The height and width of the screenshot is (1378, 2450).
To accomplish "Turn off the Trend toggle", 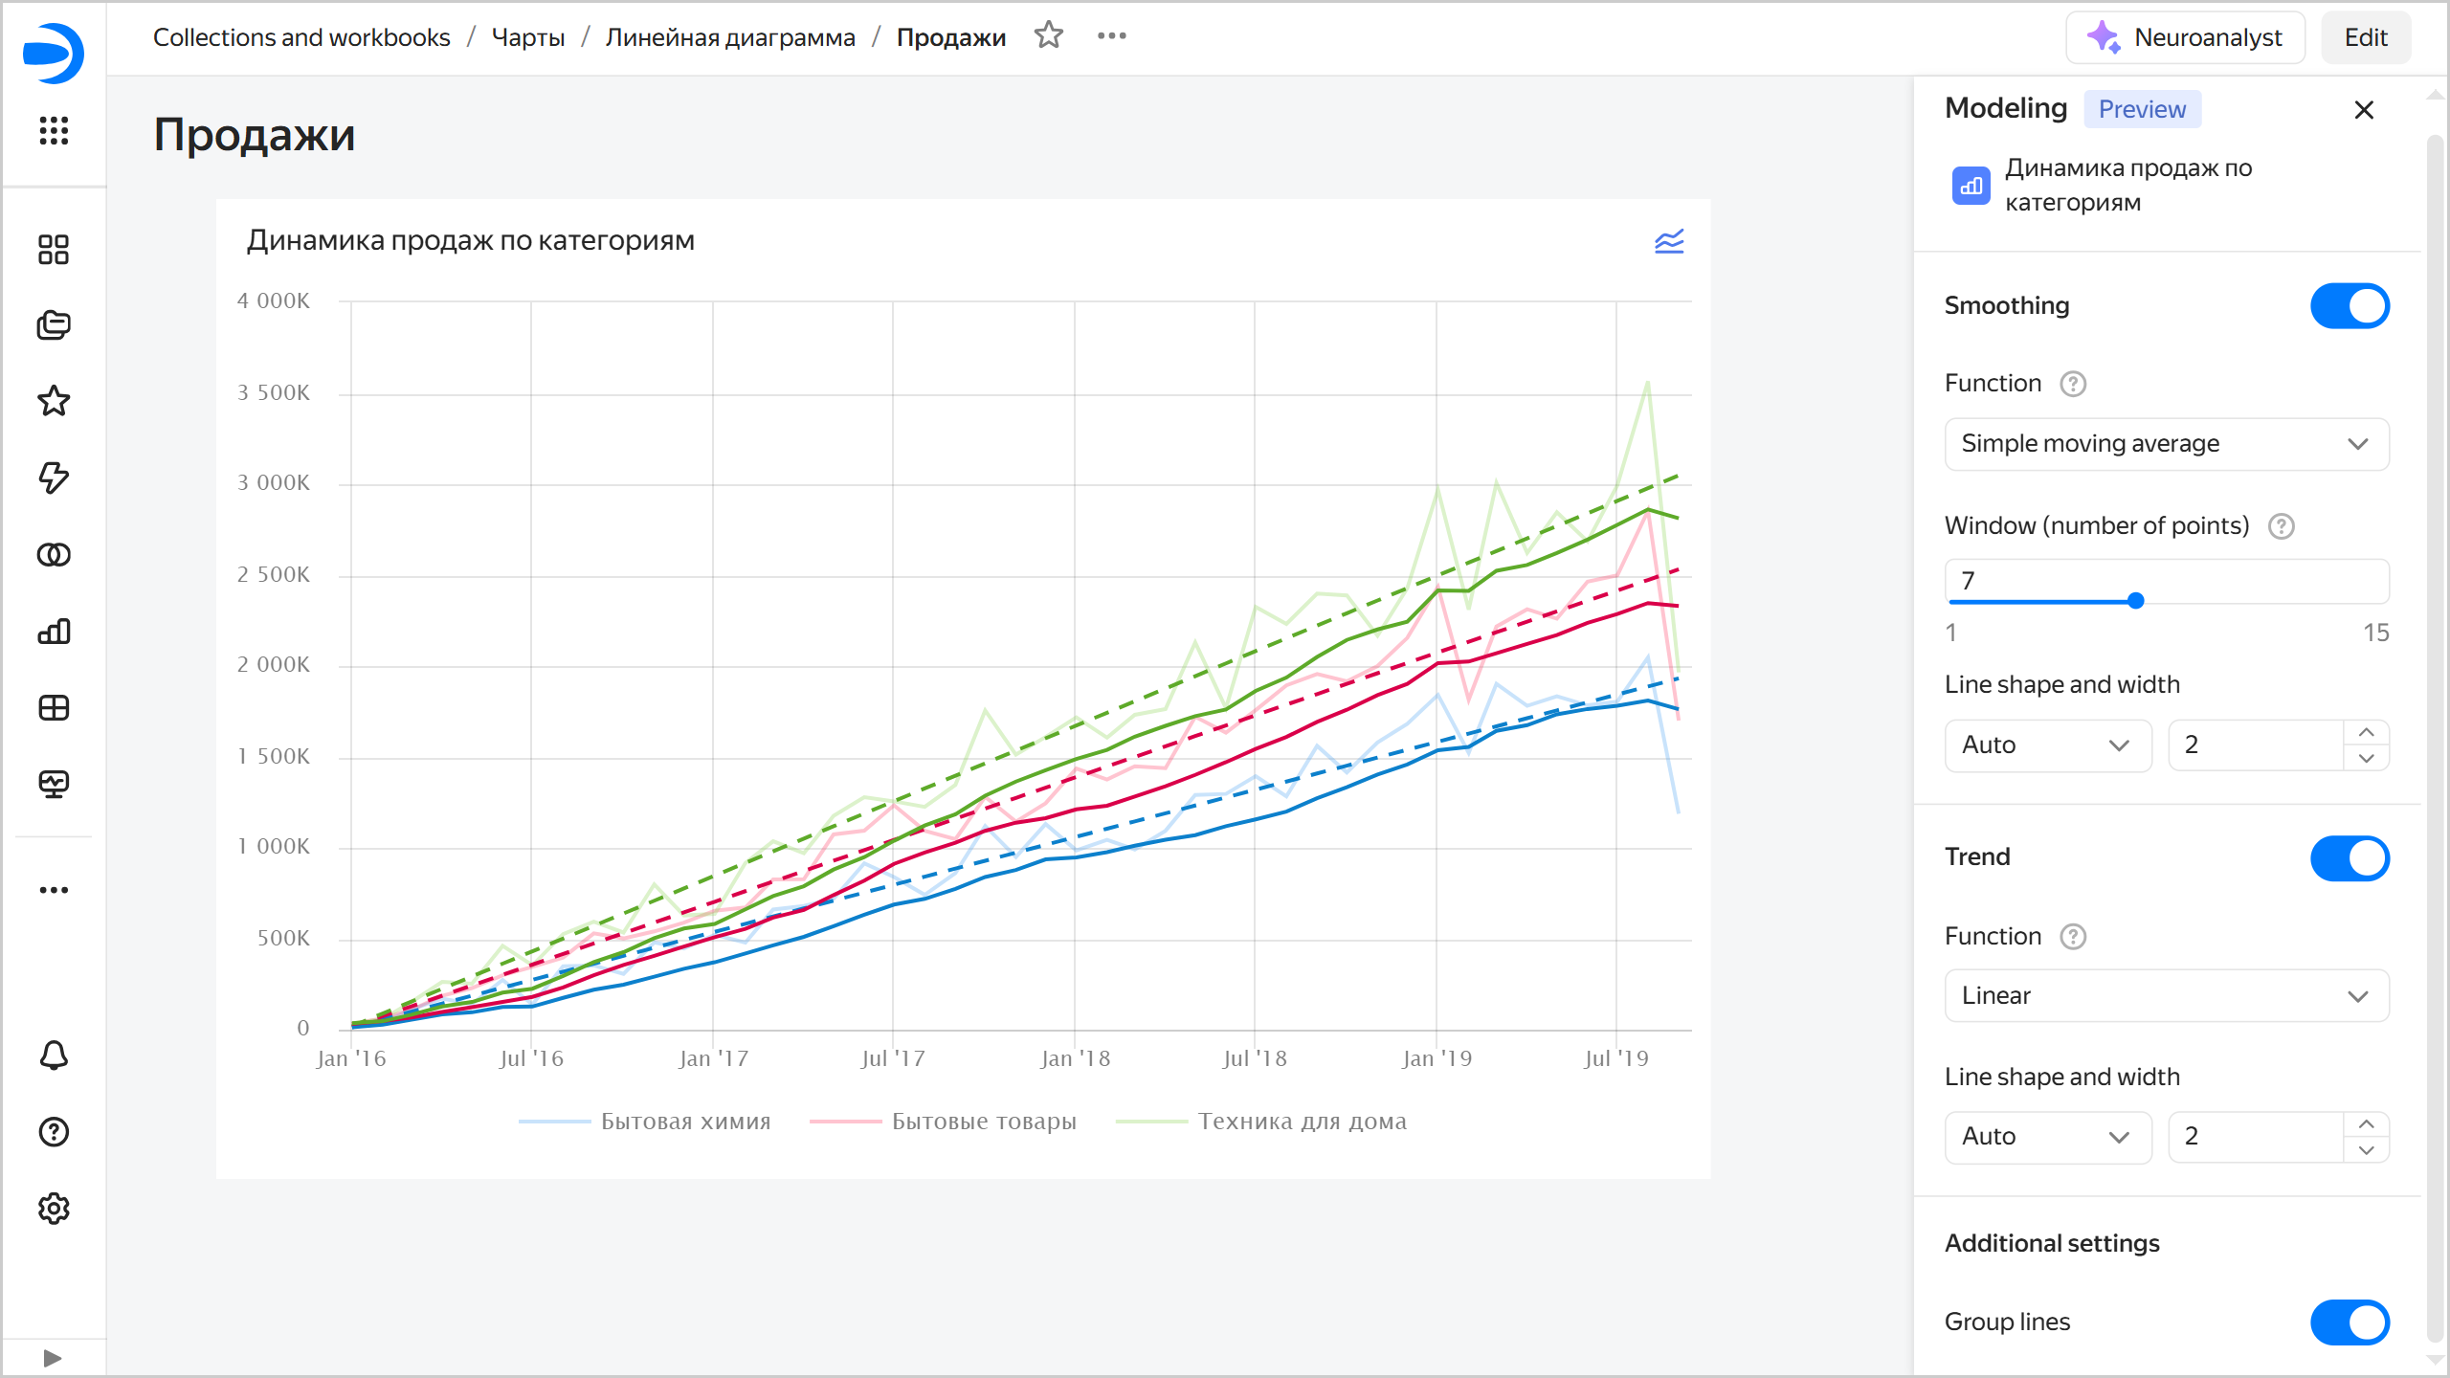I will pyautogui.click(x=2349, y=857).
